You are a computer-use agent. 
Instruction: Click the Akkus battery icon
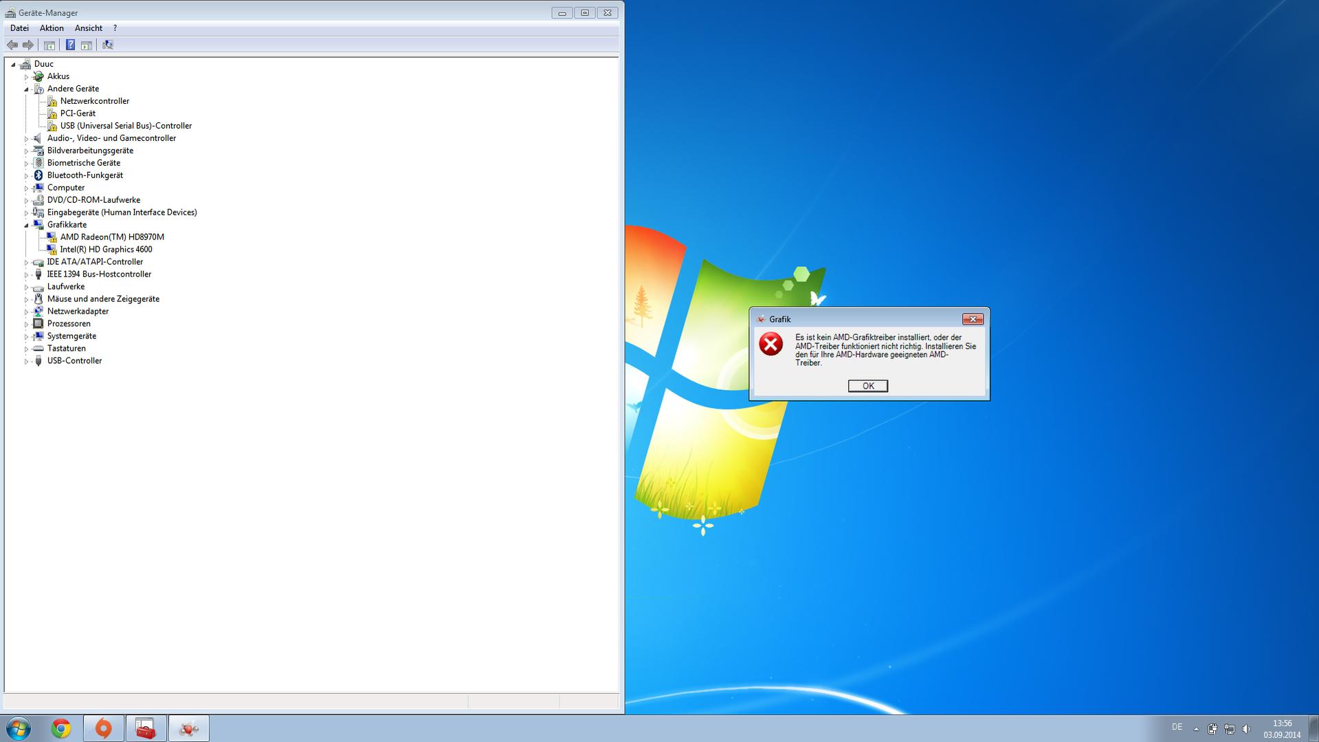tap(38, 76)
